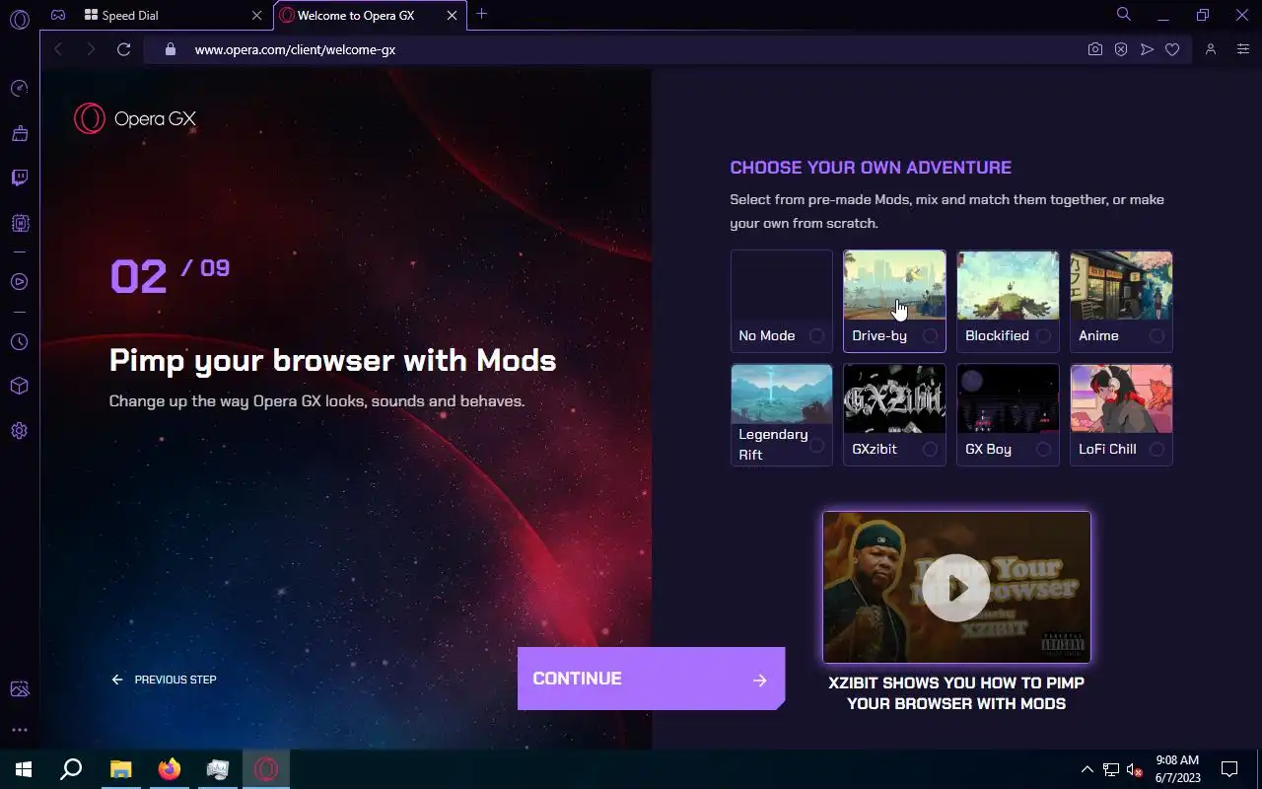Open the Player sidebar icon
The image size is (1262, 789).
coord(19,282)
